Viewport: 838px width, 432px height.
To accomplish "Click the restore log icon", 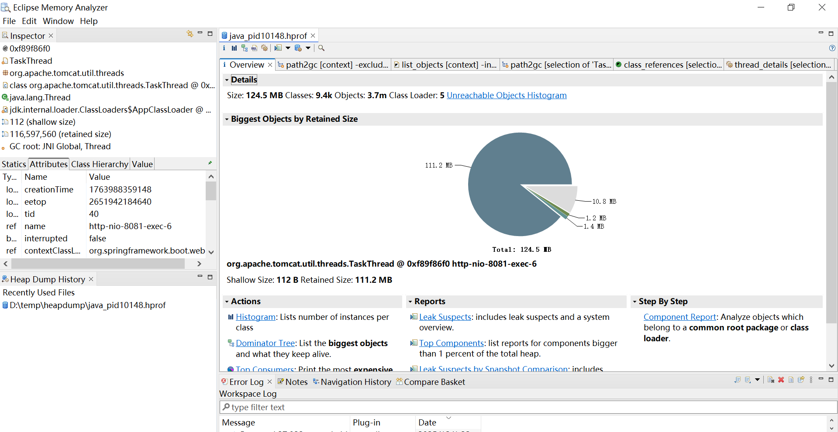I will point(801,380).
